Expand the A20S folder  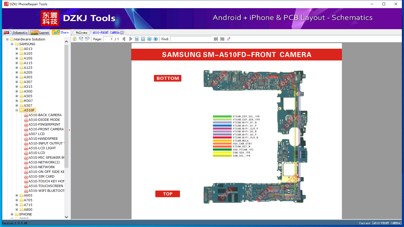[x=17, y=72]
